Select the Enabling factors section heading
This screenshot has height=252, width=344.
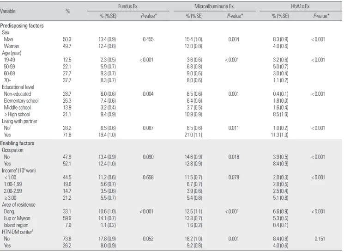pyautogui.click(x=17, y=143)
